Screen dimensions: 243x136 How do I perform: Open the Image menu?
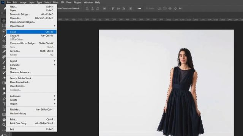click(23, 3)
